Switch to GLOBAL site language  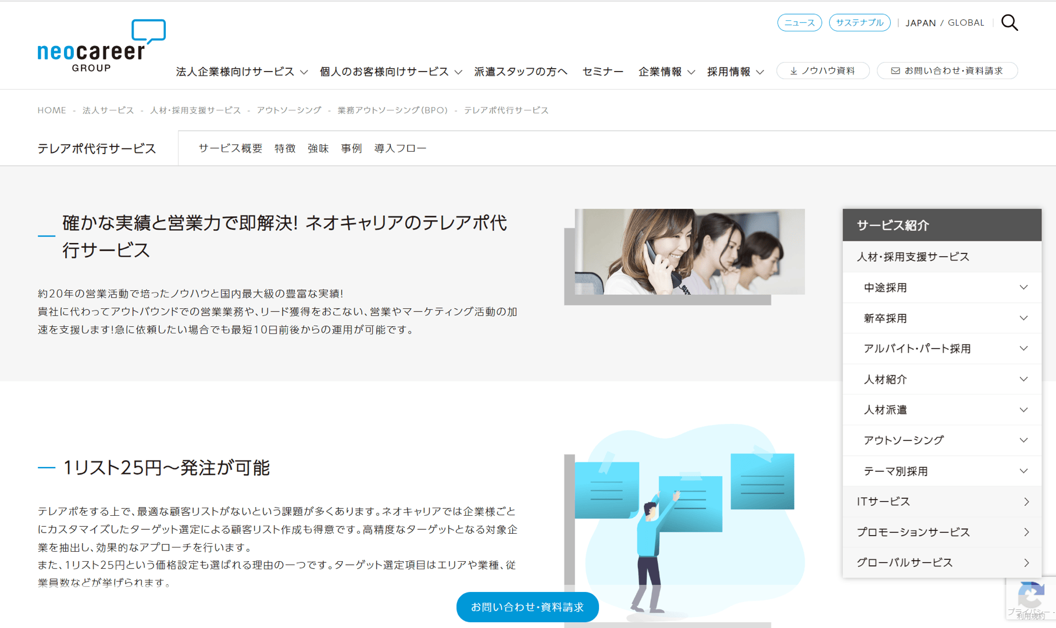966,23
